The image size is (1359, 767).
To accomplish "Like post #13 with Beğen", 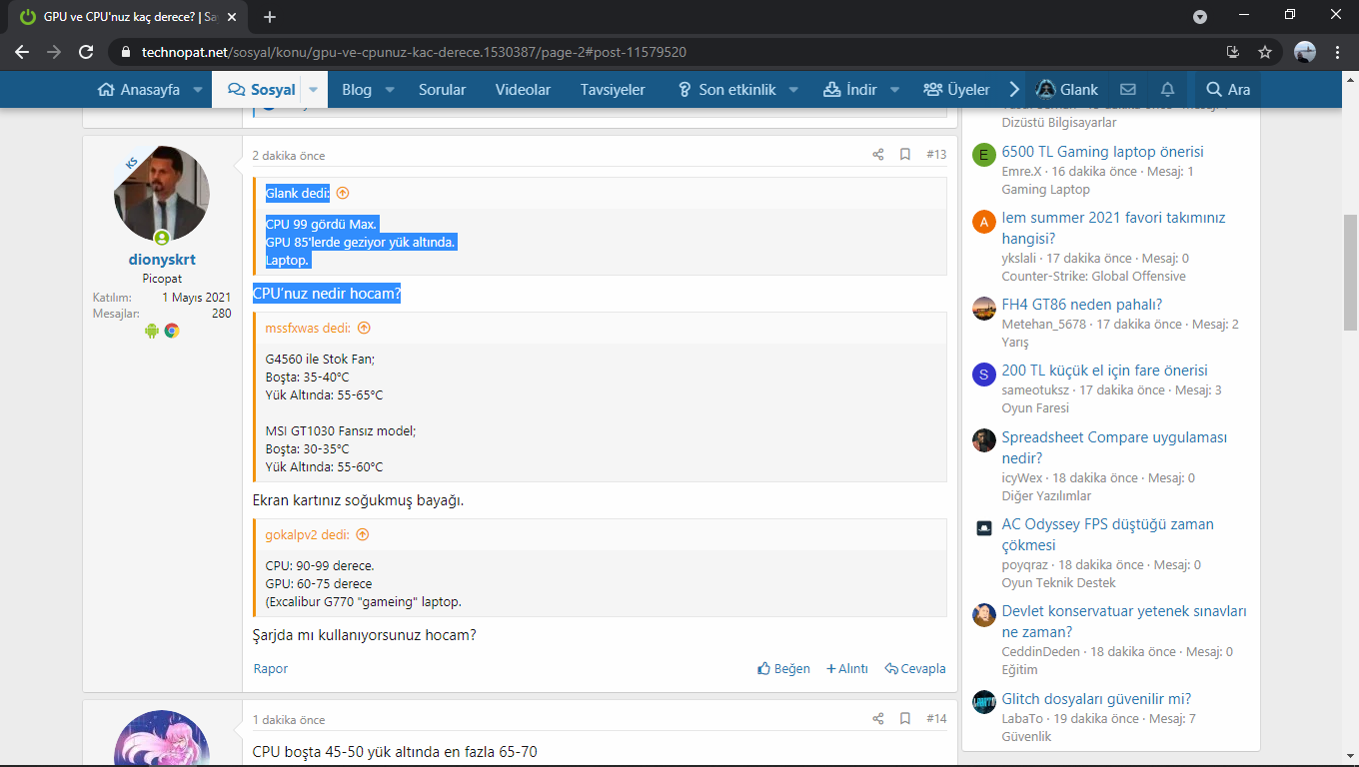I will coord(784,669).
